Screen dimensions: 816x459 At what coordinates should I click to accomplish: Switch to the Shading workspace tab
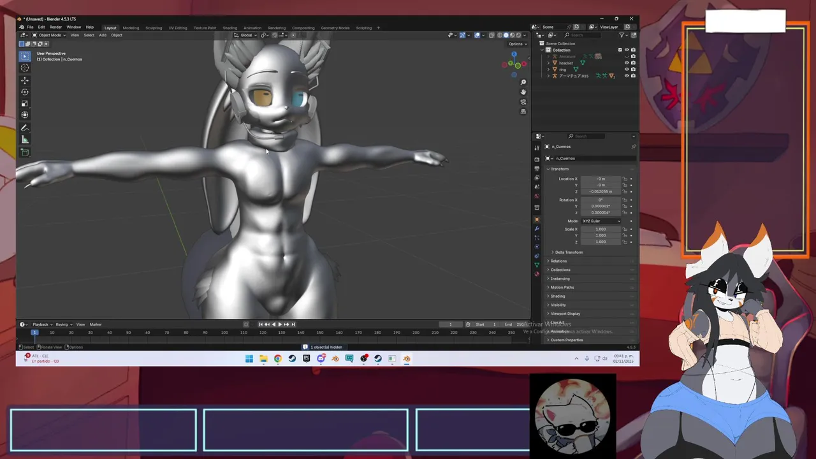(x=230, y=27)
